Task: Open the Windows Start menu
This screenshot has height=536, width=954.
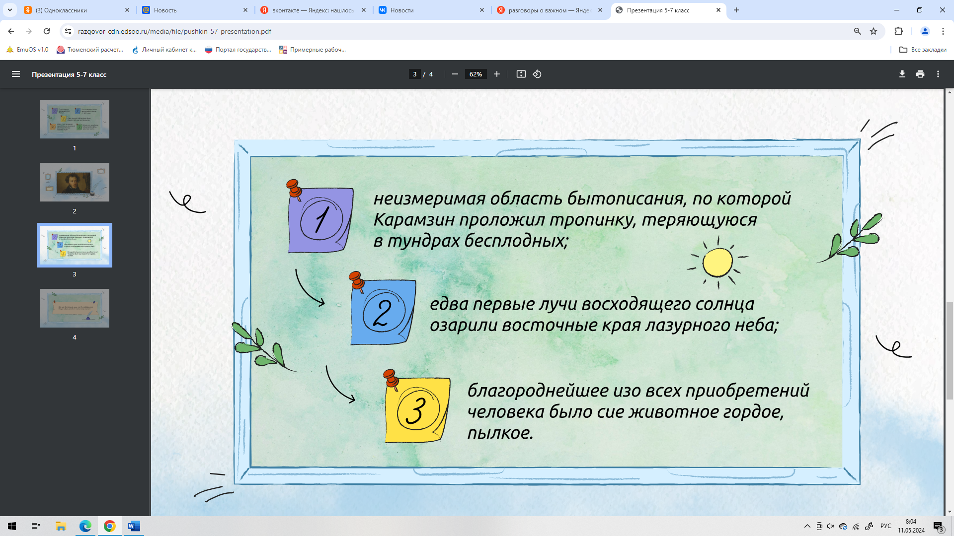Action: click(x=12, y=526)
